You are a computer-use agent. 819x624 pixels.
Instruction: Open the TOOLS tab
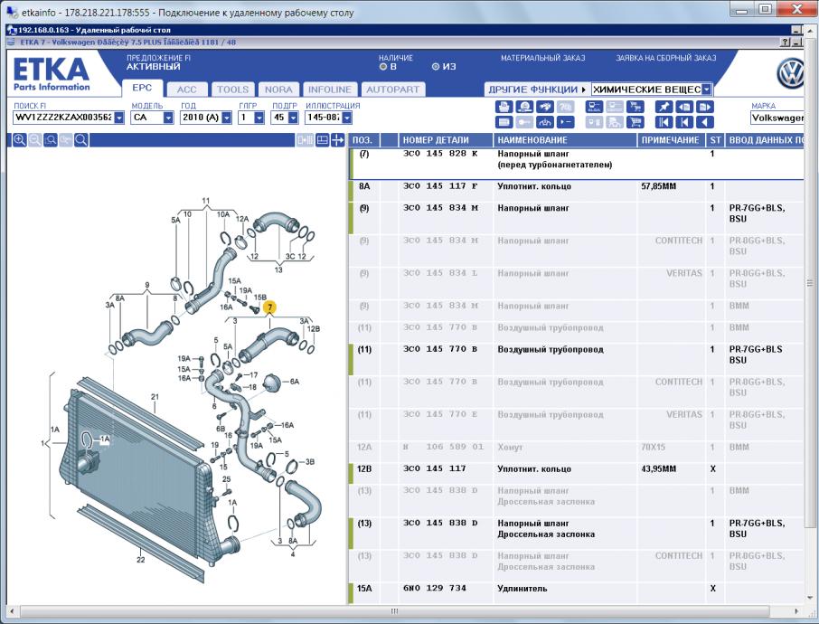coord(232,90)
